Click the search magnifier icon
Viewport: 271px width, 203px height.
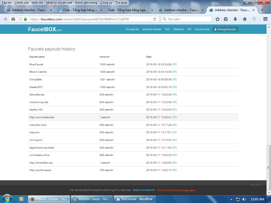(164, 19)
